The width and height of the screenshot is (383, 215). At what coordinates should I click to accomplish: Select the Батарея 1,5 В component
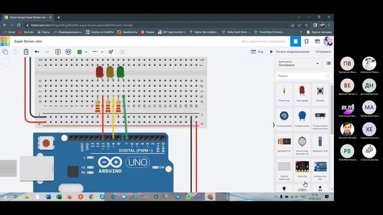click(x=320, y=144)
